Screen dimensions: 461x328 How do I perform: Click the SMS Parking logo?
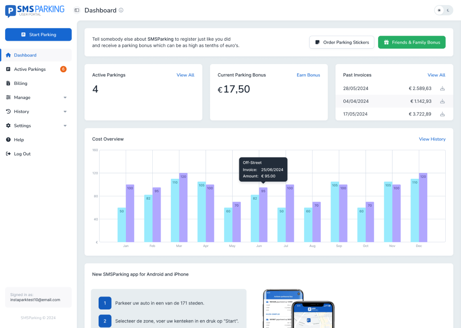coord(35,11)
